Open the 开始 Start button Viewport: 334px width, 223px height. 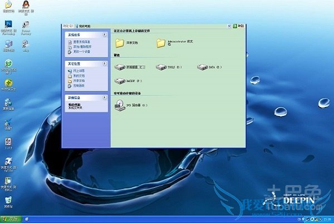point(11,219)
